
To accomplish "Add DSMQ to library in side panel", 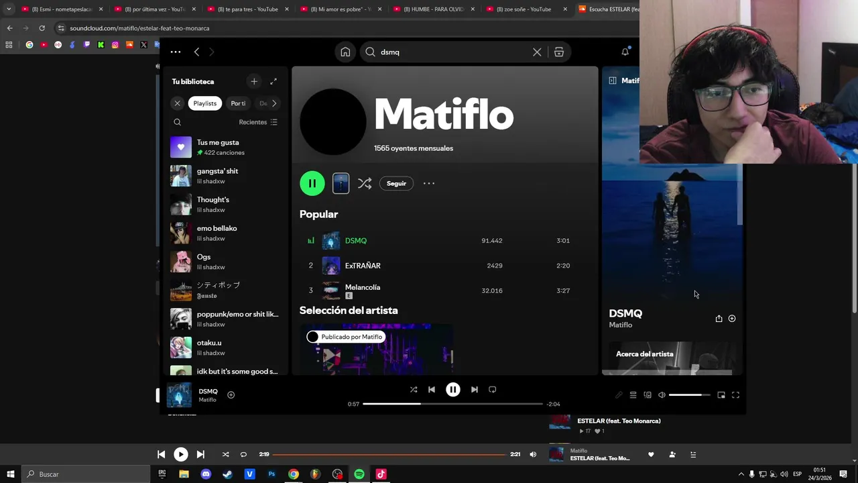I will point(732,319).
